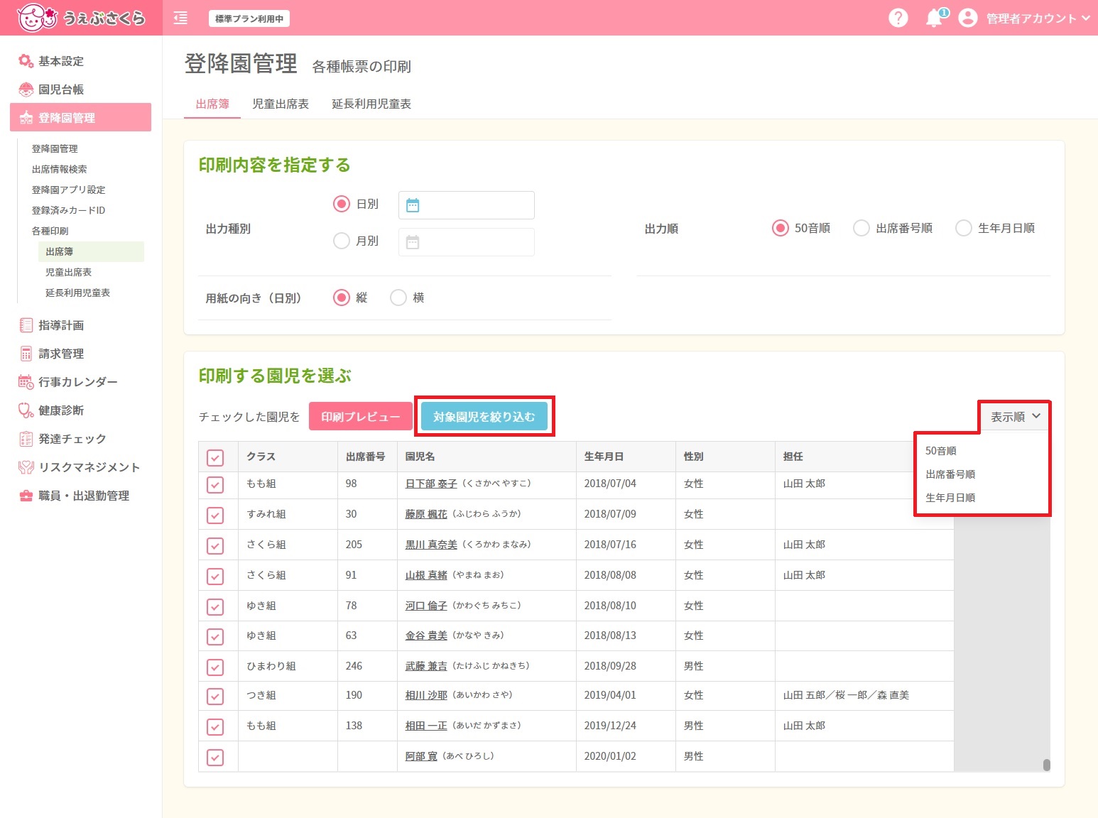Click the 発達チェック checklist icon
Image resolution: width=1098 pixels, height=818 pixels.
[x=26, y=439]
